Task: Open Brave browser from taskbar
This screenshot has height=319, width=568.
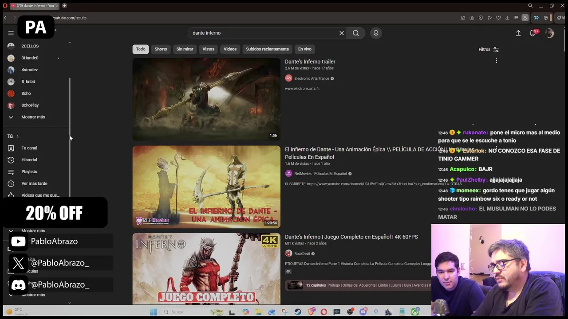Action: tap(311, 312)
